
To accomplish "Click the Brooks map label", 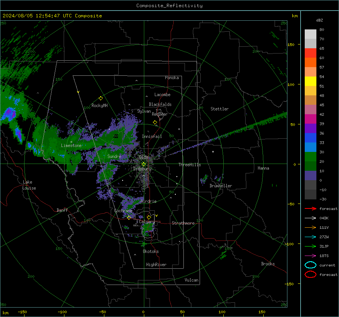I will 268,264.
